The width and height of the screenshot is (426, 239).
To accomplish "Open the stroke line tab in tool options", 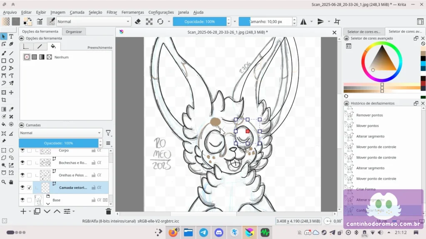I will tap(40, 46).
